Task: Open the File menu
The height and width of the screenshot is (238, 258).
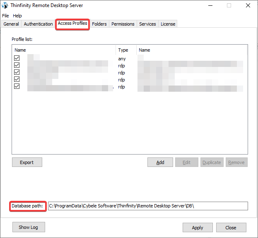Action: click(5, 16)
